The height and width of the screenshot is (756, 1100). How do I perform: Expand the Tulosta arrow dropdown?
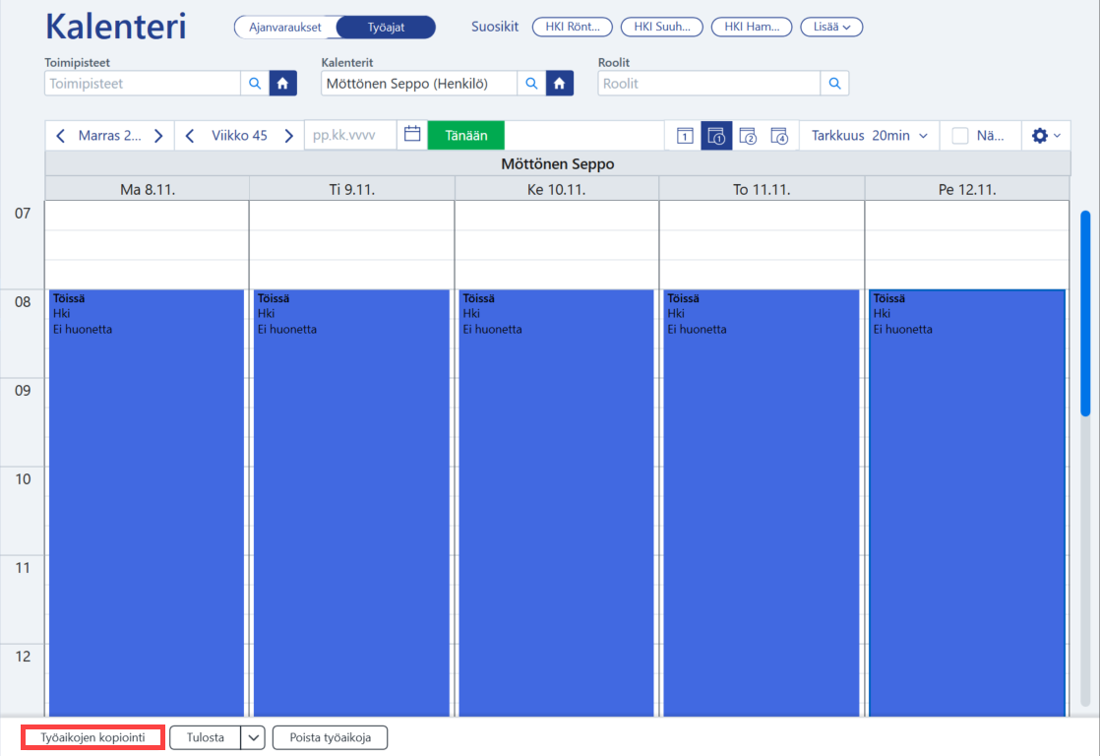click(x=253, y=737)
